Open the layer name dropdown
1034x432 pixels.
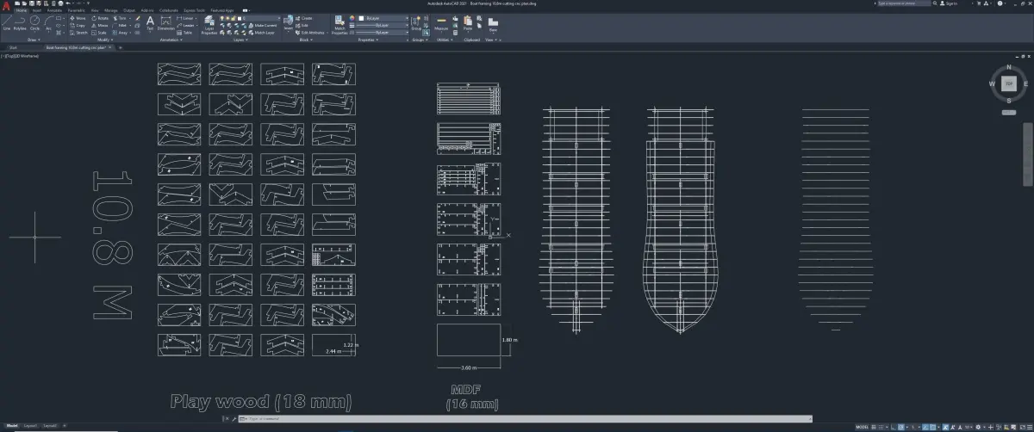coord(250,18)
